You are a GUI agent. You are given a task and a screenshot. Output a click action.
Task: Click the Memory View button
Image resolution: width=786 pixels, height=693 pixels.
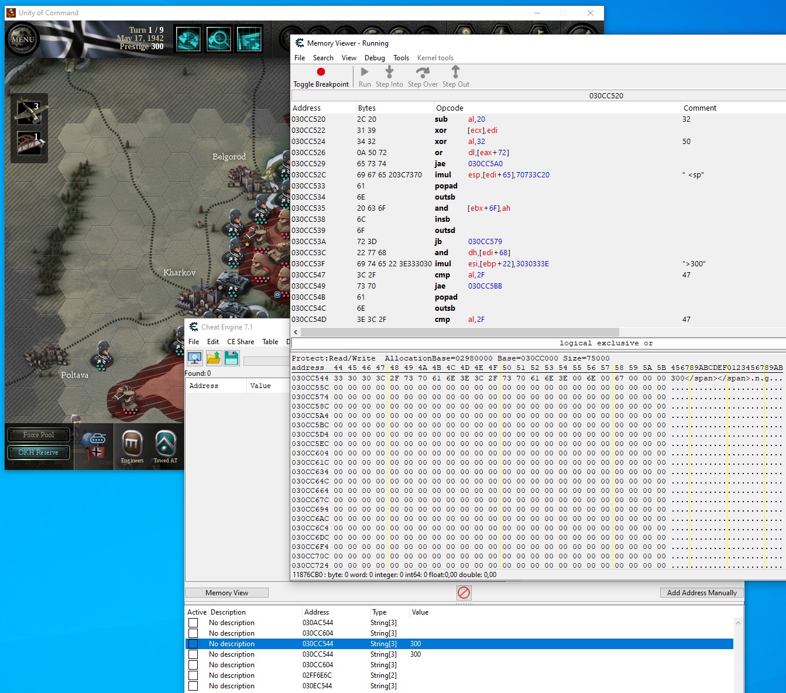pyautogui.click(x=226, y=593)
